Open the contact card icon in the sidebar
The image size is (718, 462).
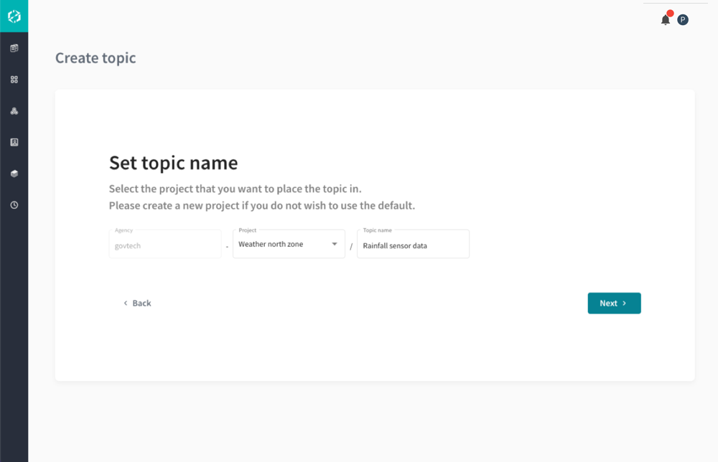(x=14, y=142)
